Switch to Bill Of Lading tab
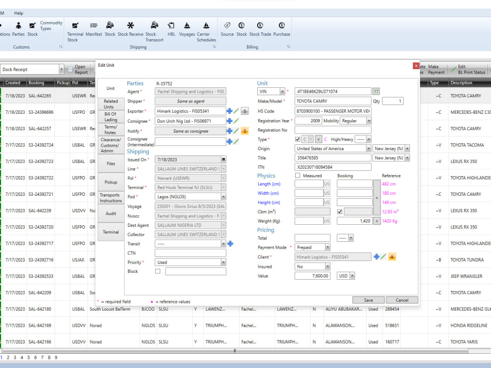491x368 pixels. pyautogui.click(x=111, y=117)
